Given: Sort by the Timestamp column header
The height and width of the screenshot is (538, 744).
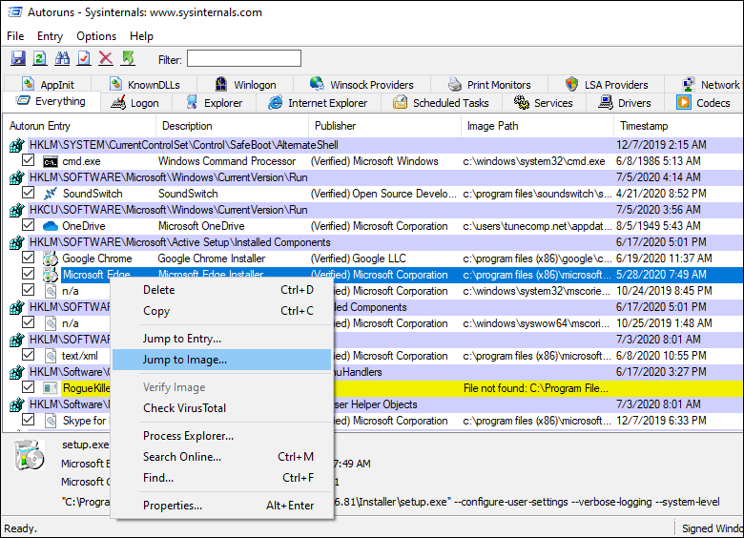Looking at the screenshot, I should 678,126.
